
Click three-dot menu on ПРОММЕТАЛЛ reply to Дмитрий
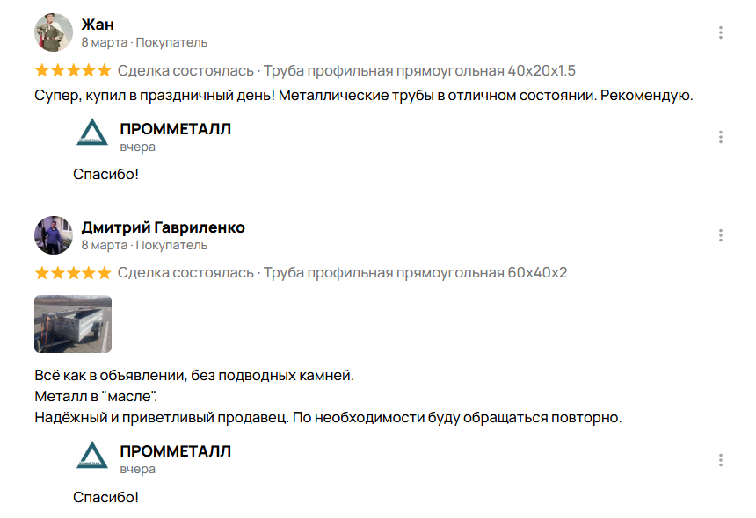tap(720, 460)
